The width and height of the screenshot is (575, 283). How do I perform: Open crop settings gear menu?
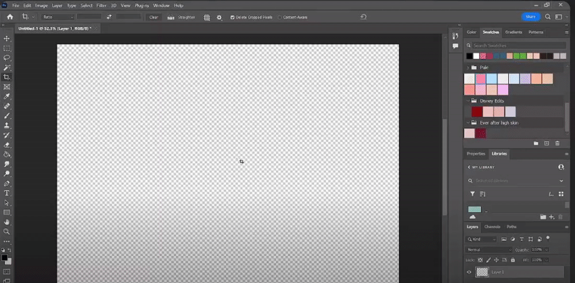pos(219,17)
